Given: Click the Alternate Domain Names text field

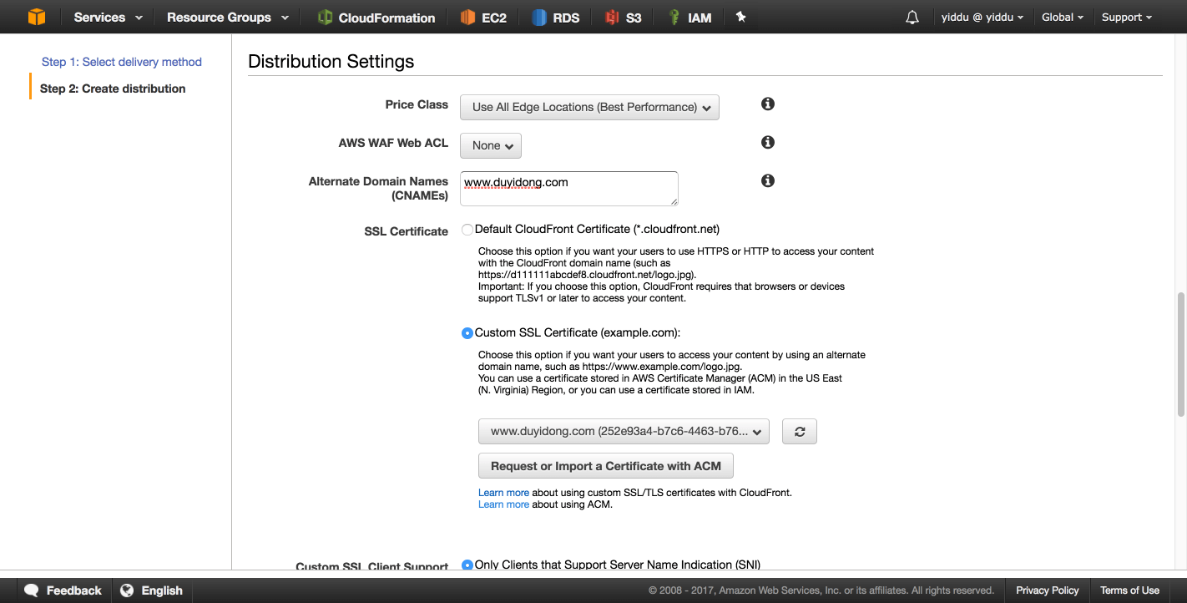Looking at the screenshot, I should click(x=569, y=189).
